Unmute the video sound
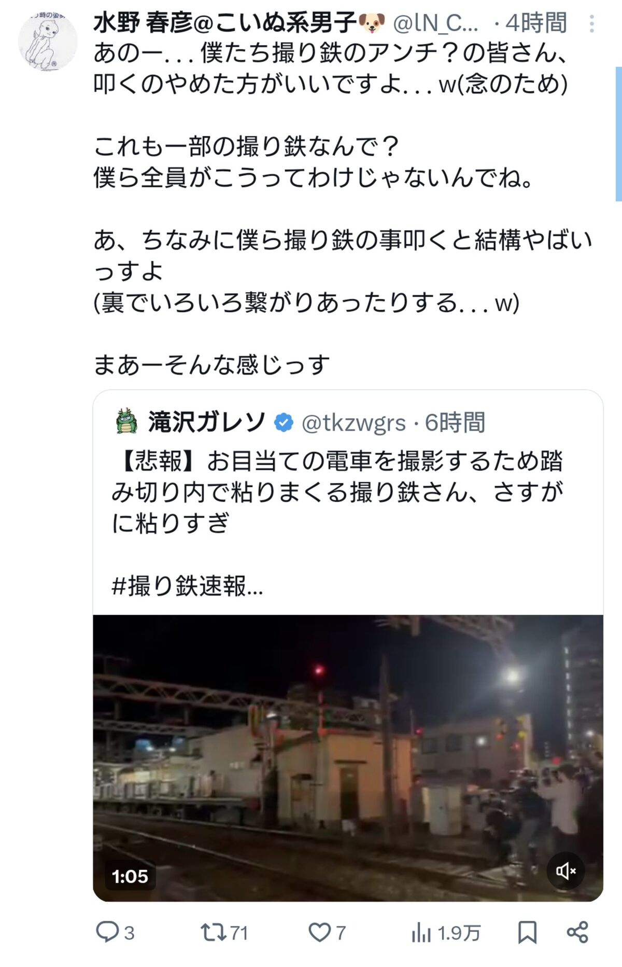The width and height of the screenshot is (622, 967). [x=566, y=871]
